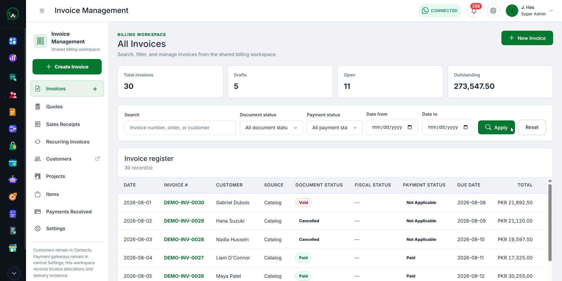Open the document status dropdown

pos(271,128)
